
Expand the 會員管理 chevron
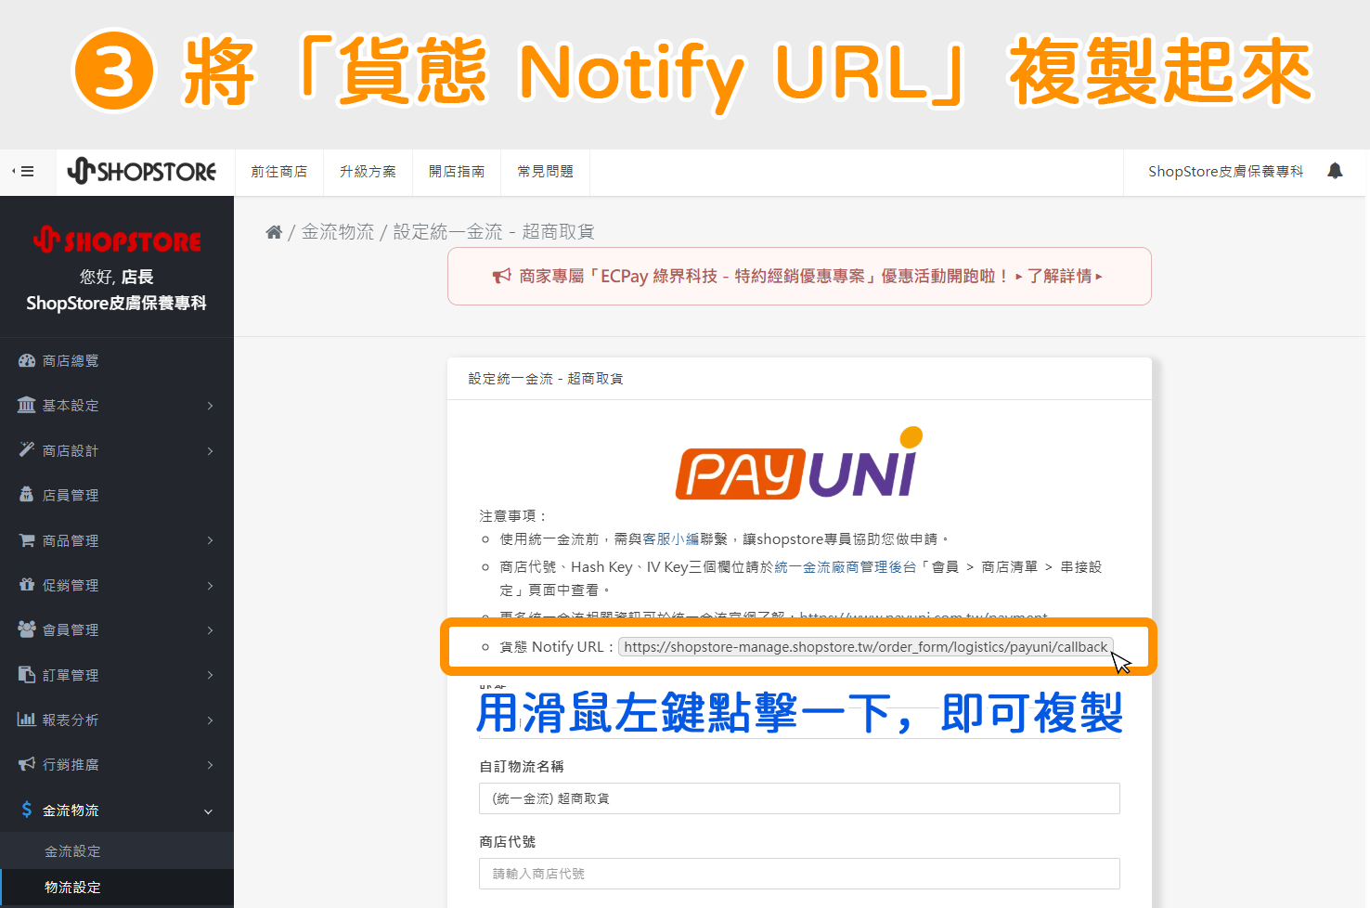click(210, 630)
